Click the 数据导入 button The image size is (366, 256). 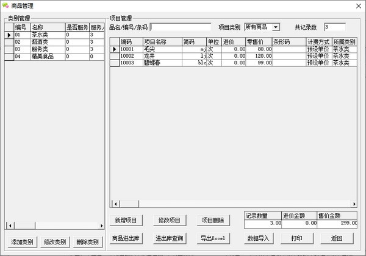coord(258,238)
